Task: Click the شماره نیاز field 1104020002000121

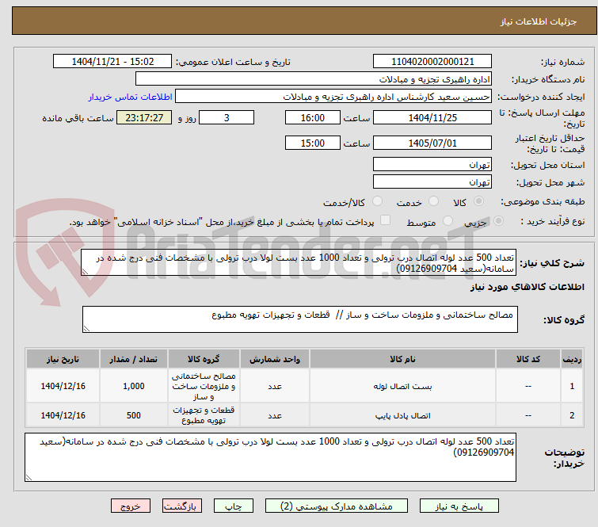Action: coord(432,62)
